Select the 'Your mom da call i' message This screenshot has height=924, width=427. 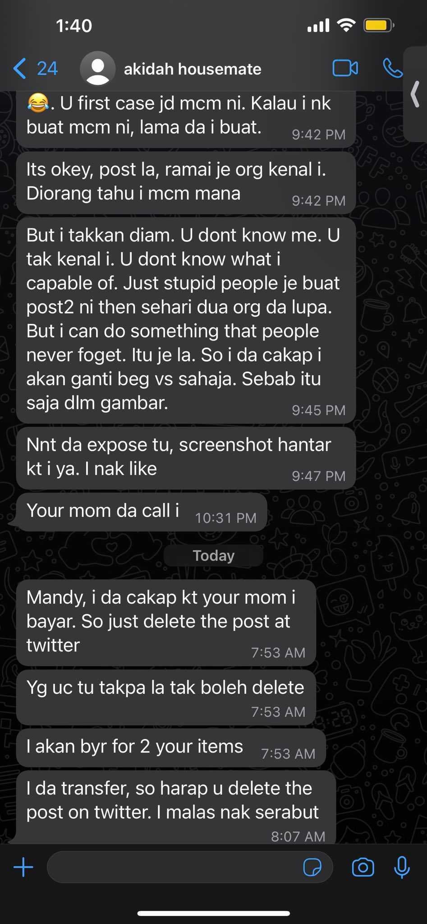point(142,512)
